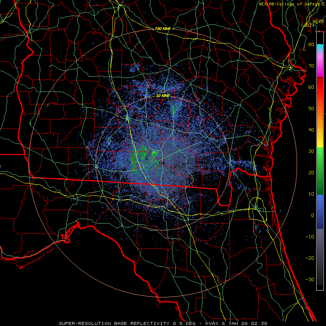Screen dimensions: 326x326
Task: Click the 02:30 timestamp in the caption
Action: click(258, 323)
